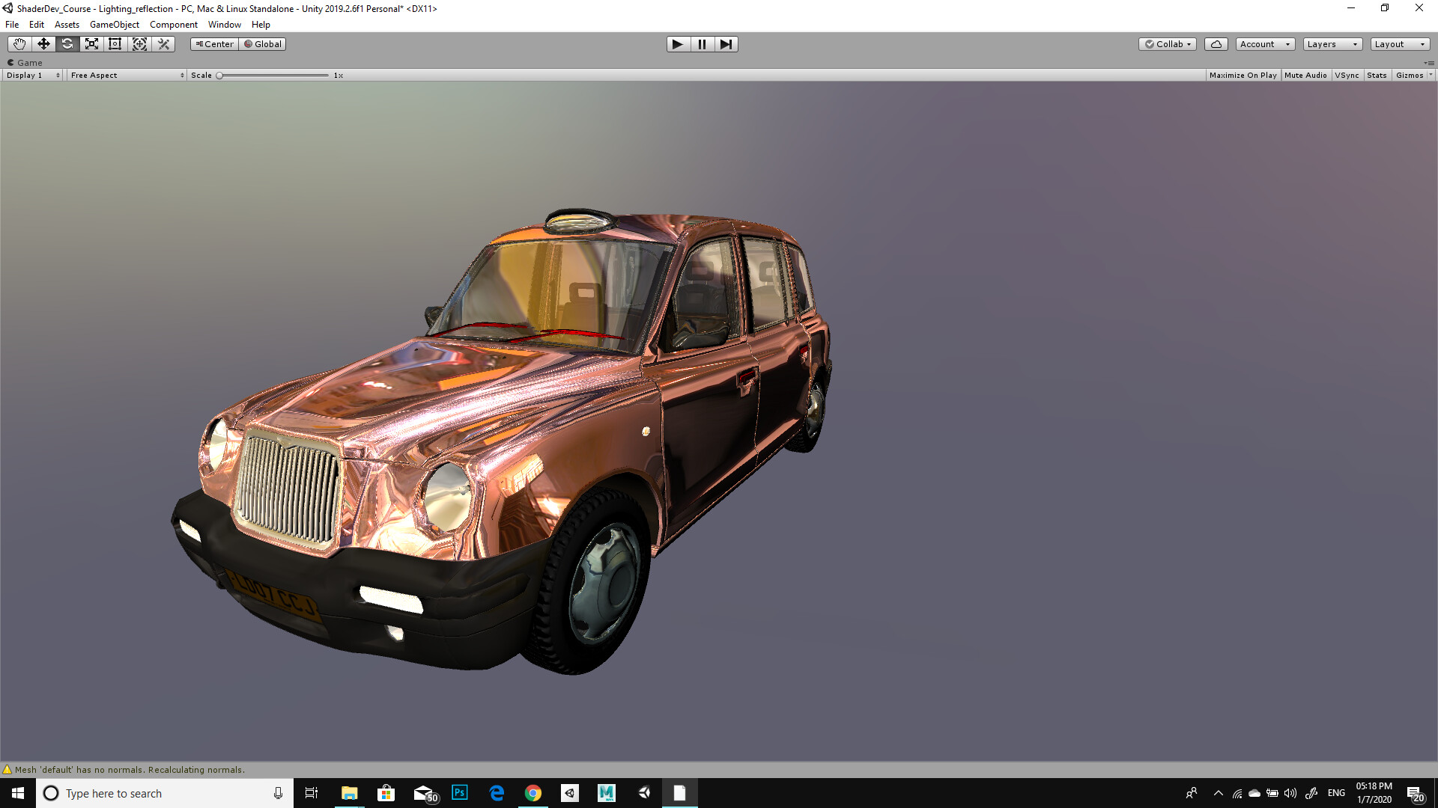Click the Stats button
The height and width of the screenshot is (808, 1438).
click(1377, 75)
